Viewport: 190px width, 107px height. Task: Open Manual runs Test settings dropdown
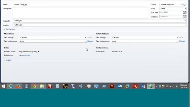pyautogui.click(x=85, y=37)
